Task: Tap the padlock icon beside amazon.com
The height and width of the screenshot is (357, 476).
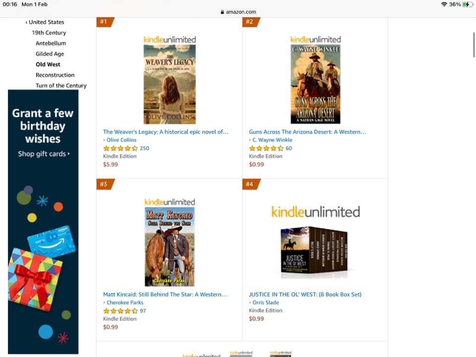Action: click(222, 12)
